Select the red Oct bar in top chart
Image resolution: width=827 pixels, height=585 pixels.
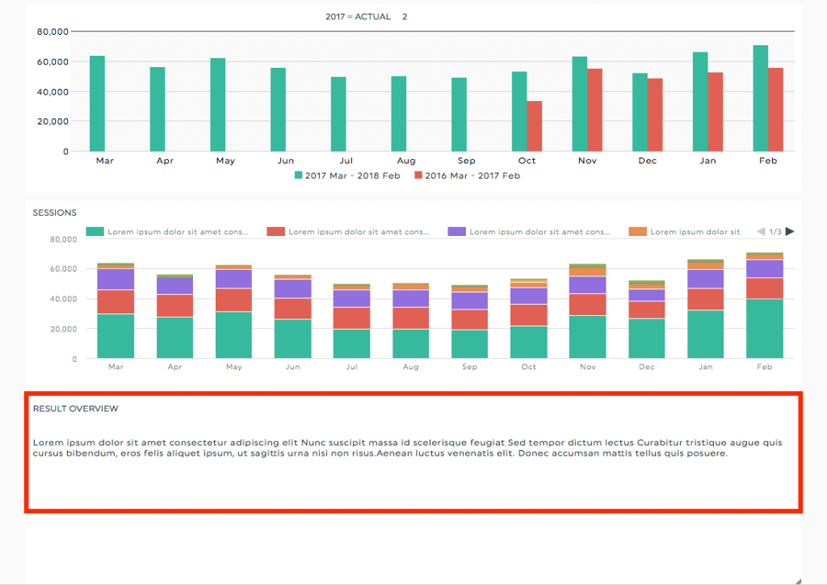pyautogui.click(x=534, y=126)
